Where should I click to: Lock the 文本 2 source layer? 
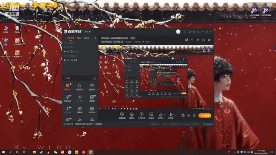68,52
